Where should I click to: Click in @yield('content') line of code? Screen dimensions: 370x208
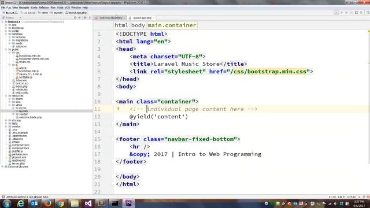(158, 117)
